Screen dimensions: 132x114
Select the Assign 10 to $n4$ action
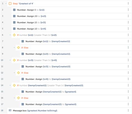tap(71, 29)
